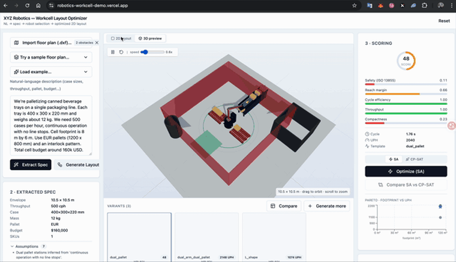Click the Cycle clock icon
This screenshot has width=456, height=262.
367,134
